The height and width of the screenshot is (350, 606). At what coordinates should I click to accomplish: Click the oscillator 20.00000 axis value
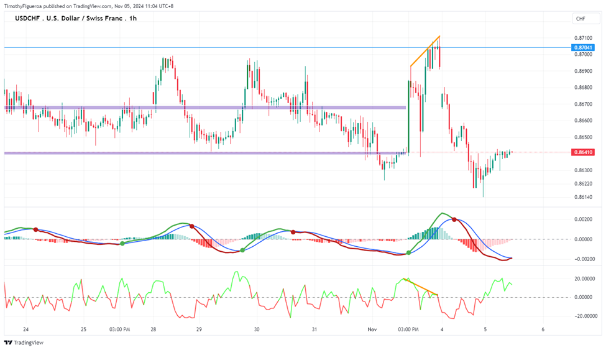coord(583,279)
